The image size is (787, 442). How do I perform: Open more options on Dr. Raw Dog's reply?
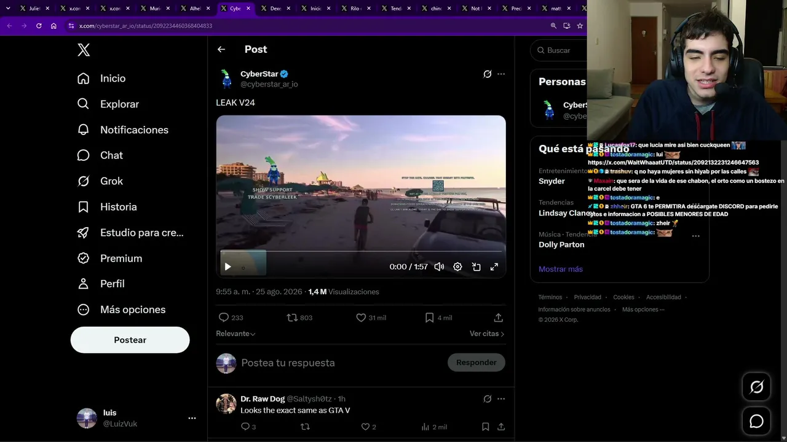coord(501,399)
